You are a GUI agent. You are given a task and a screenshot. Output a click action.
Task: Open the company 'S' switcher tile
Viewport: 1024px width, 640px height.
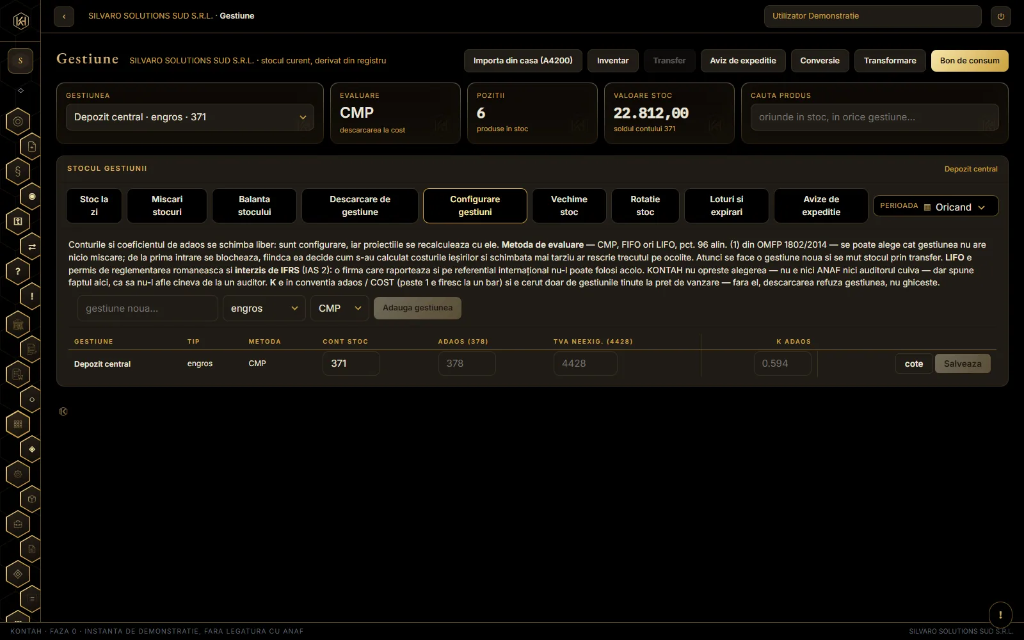click(x=20, y=61)
